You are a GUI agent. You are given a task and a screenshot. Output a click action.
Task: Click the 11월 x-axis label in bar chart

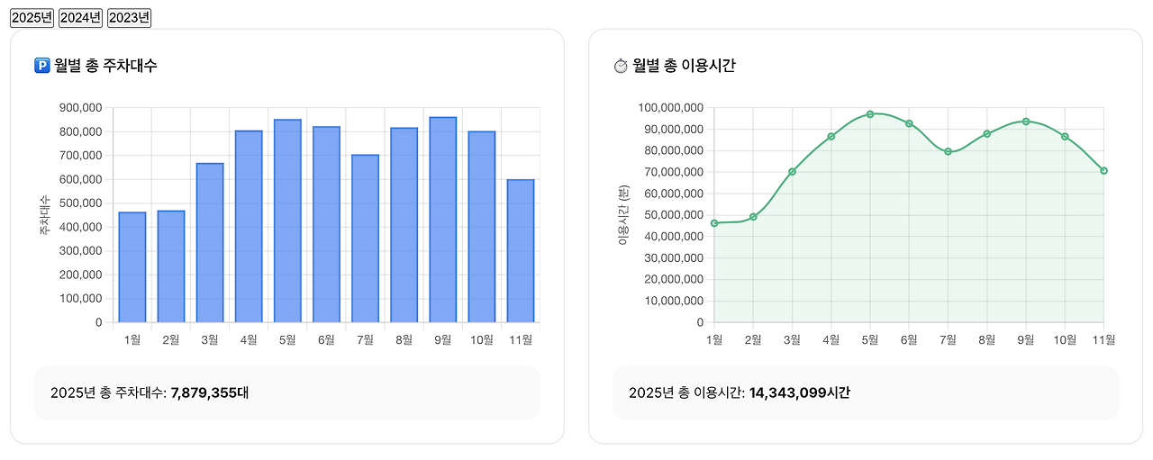pyautogui.click(x=521, y=339)
